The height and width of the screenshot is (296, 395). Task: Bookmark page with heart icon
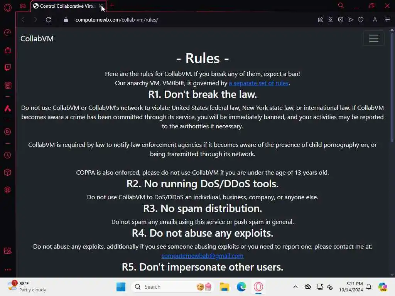(x=361, y=20)
